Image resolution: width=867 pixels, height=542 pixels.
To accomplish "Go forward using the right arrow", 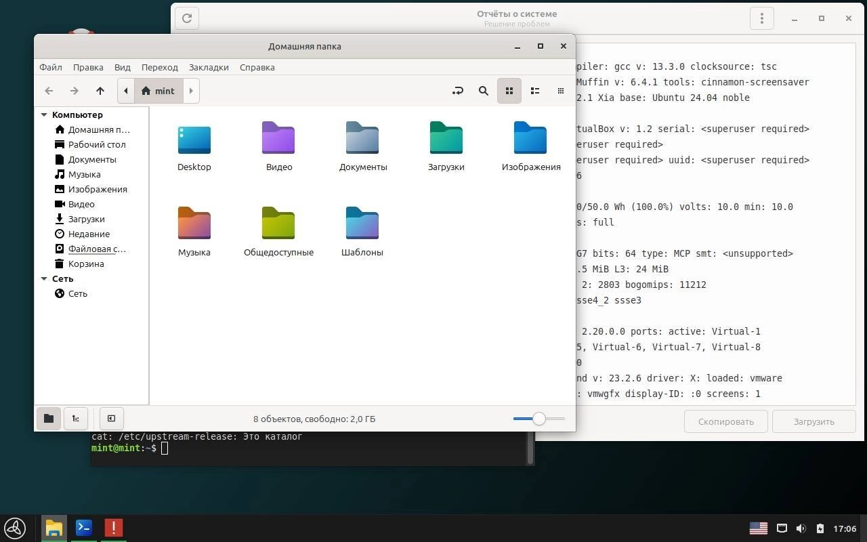I will (x=75, y=91).
